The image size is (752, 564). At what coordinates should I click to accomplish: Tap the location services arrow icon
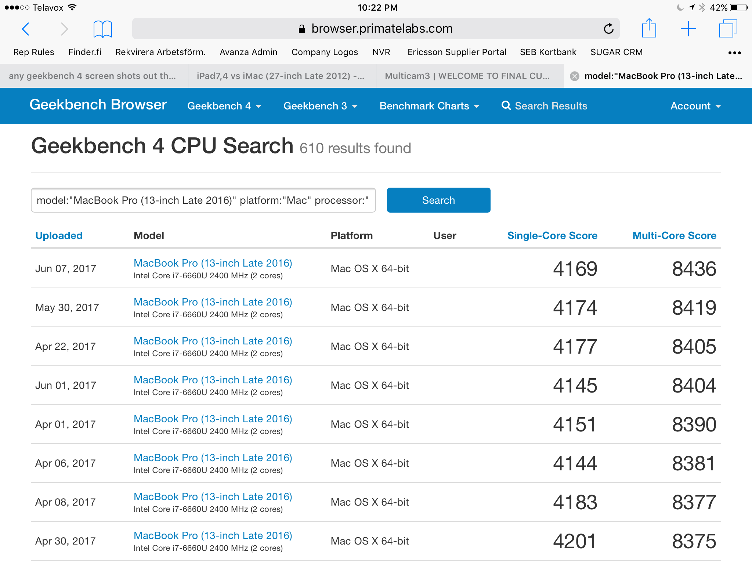click(x=691, y=7)
